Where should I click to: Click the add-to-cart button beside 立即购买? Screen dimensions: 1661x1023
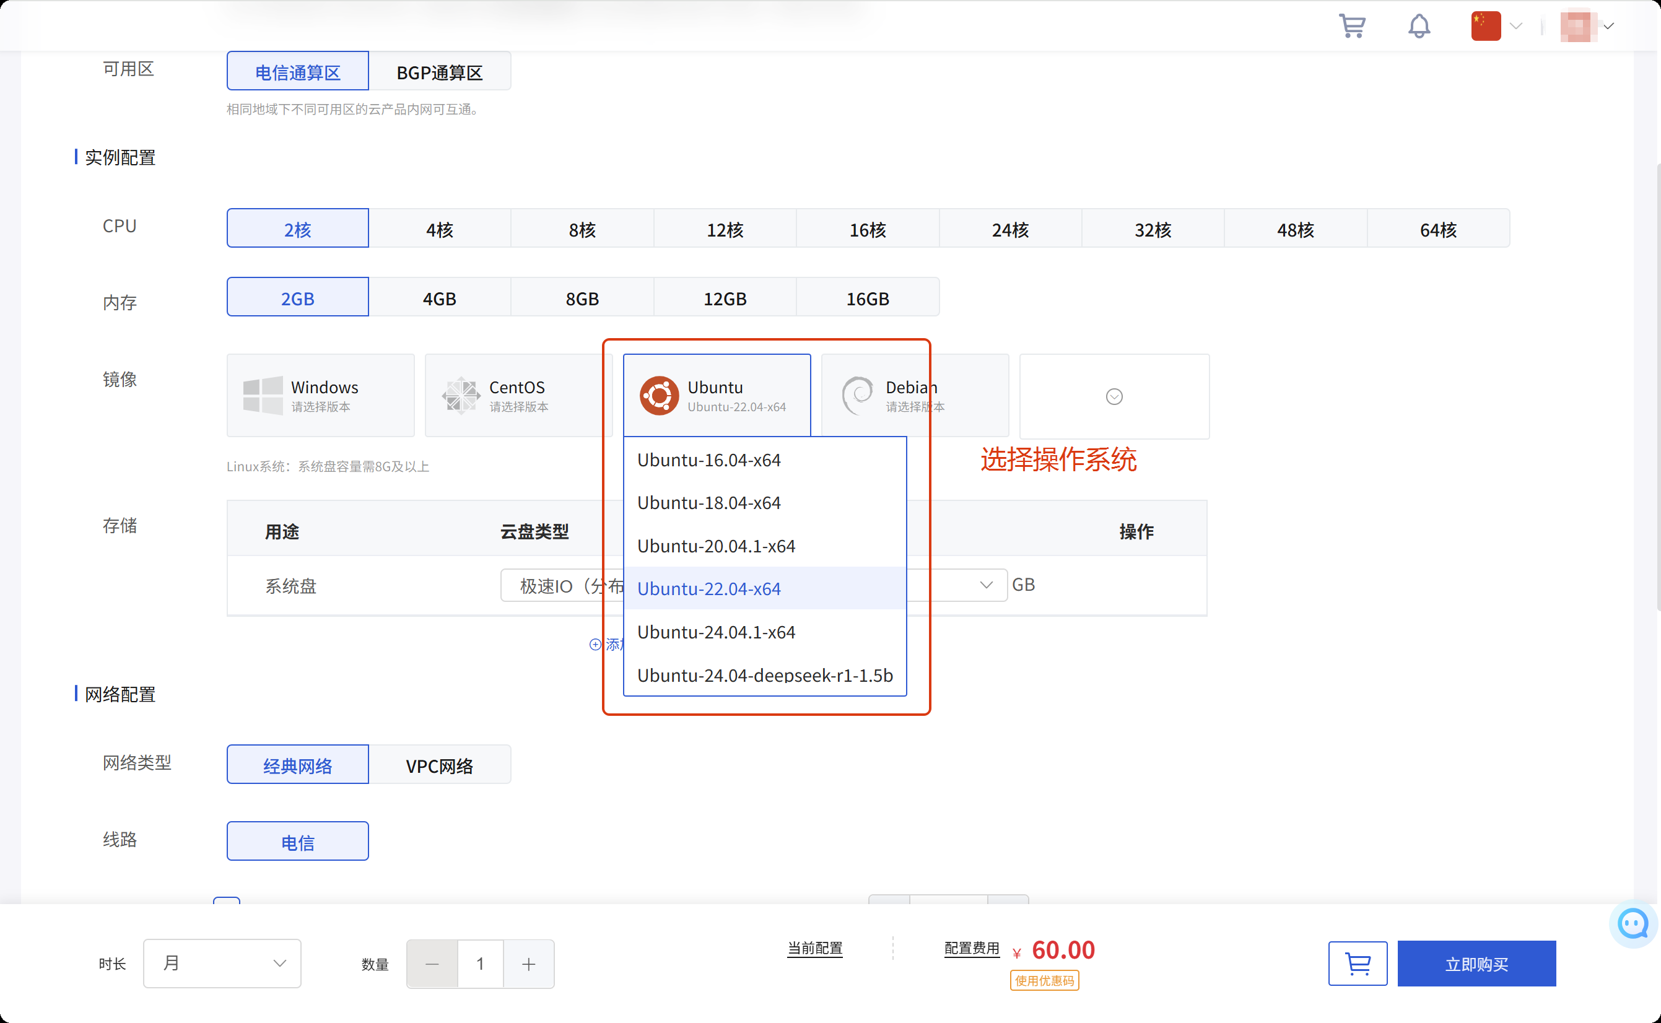click(x=1357, y=964)
